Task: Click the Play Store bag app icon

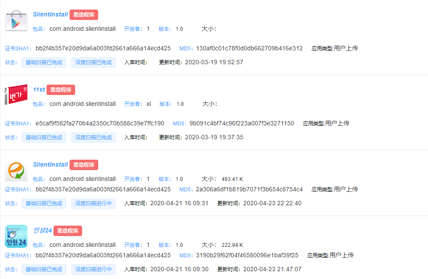Action: point(16,21)
